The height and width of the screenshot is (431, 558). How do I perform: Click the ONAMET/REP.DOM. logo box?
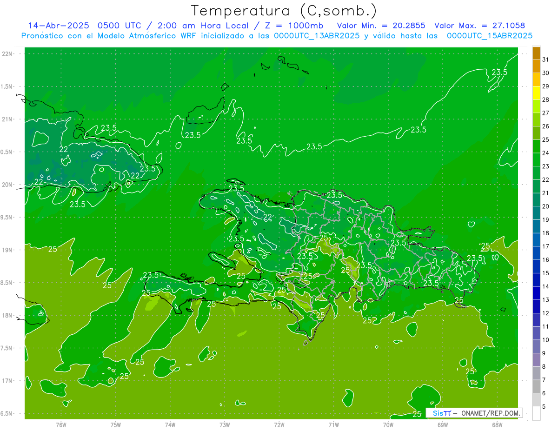click(x=474, y=413)
